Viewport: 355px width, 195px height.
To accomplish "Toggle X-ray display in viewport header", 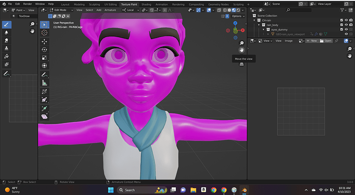I will tap(219, 10).
